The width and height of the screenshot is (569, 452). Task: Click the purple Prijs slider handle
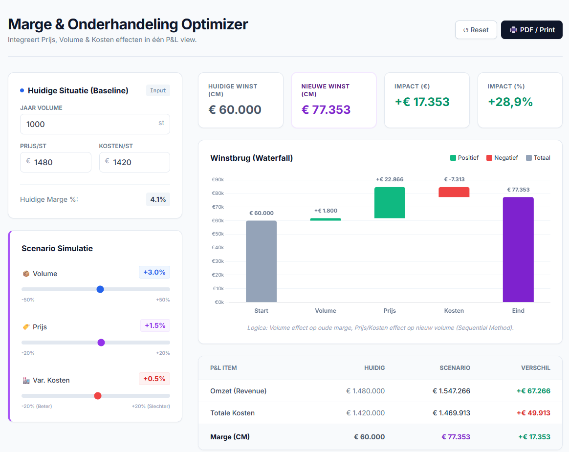[101, 343]
